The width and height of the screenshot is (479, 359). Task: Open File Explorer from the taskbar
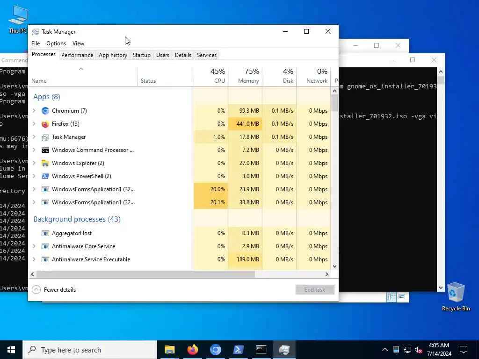point(169,350)
